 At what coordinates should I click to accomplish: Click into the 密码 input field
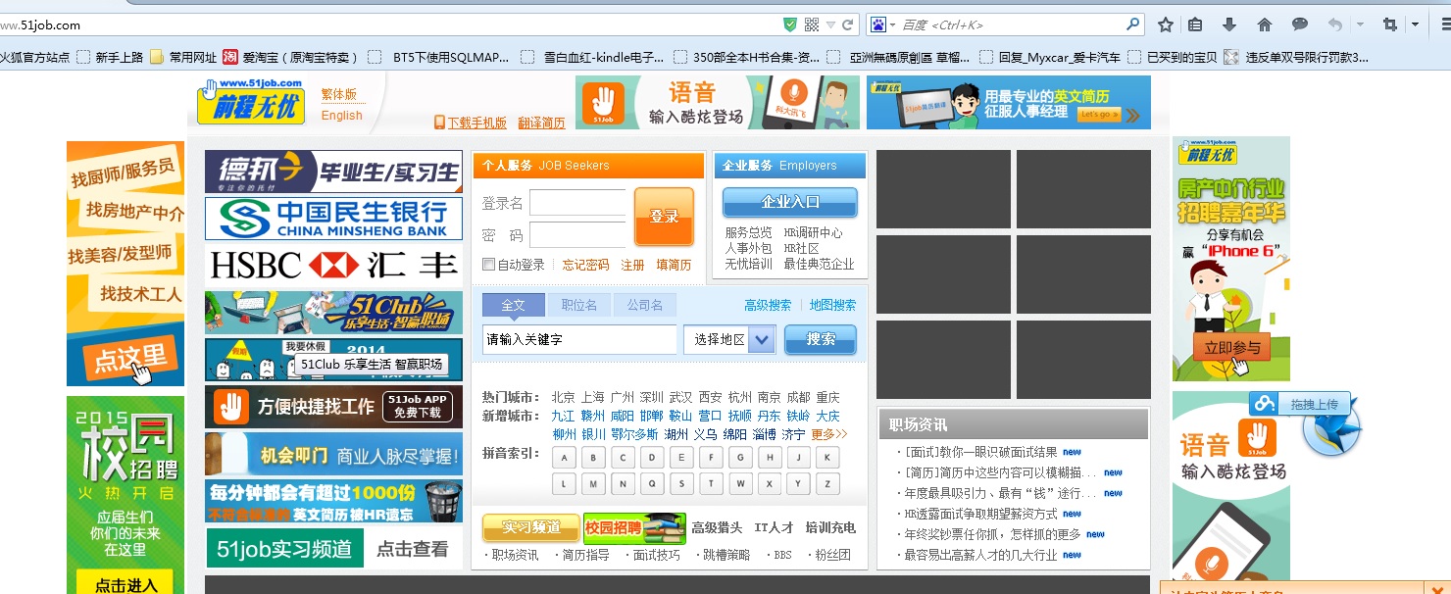[577, 235]
